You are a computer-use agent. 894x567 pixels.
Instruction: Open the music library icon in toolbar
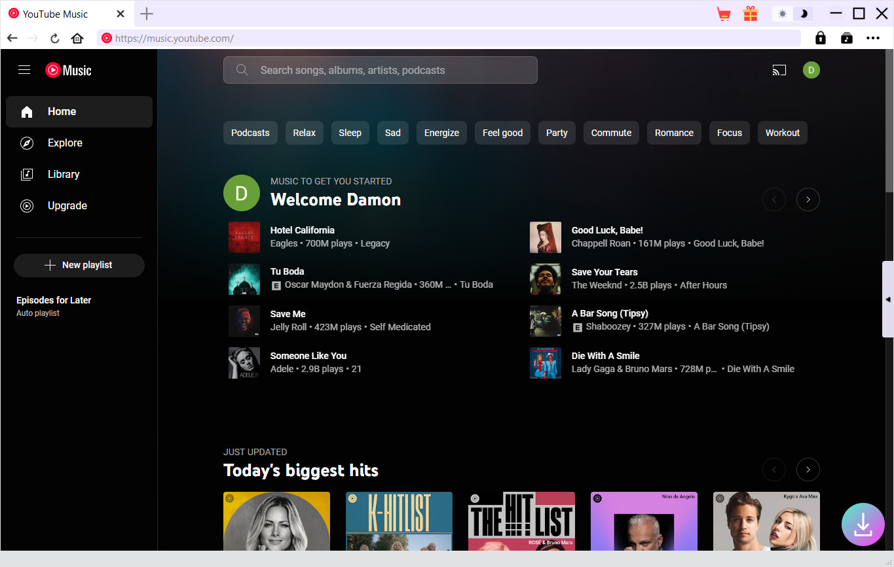(x=847, y=38)
